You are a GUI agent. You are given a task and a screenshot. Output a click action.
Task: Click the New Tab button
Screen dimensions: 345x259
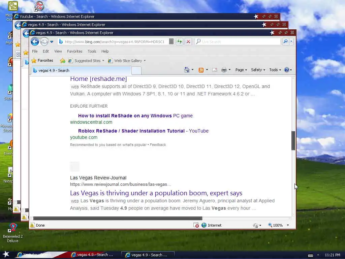click(136, 71)
